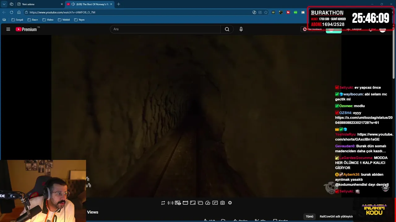This screenshot has height=222, width=396.
Task: Click the apps grid icon in address bar
Action: tap(260, 12)
